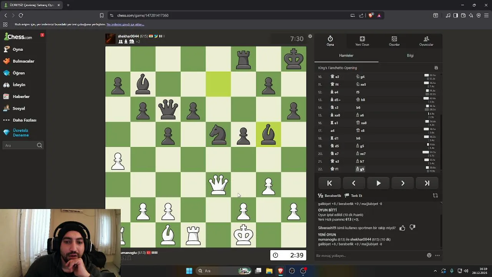Open File Explorer from taskbar
This screenshot has width=492, height=277.
pos(269,271)
